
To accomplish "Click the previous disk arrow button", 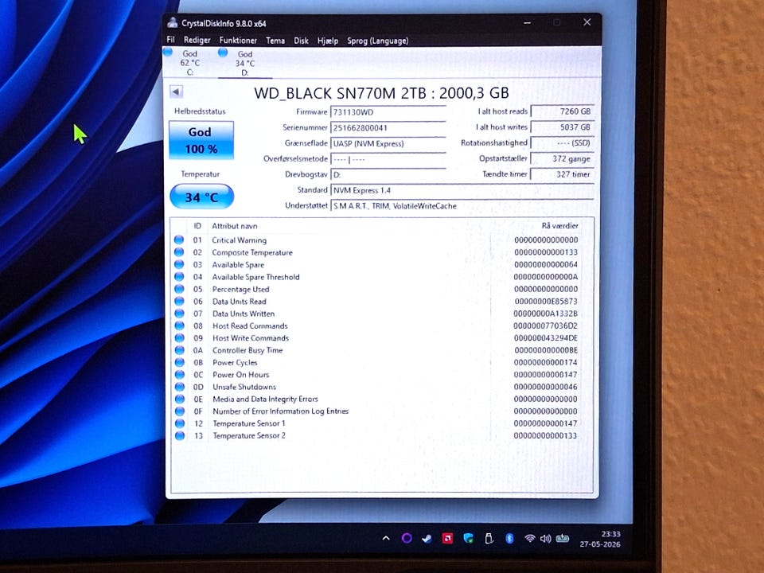I will pyautogui.click(x=177, y=91).
